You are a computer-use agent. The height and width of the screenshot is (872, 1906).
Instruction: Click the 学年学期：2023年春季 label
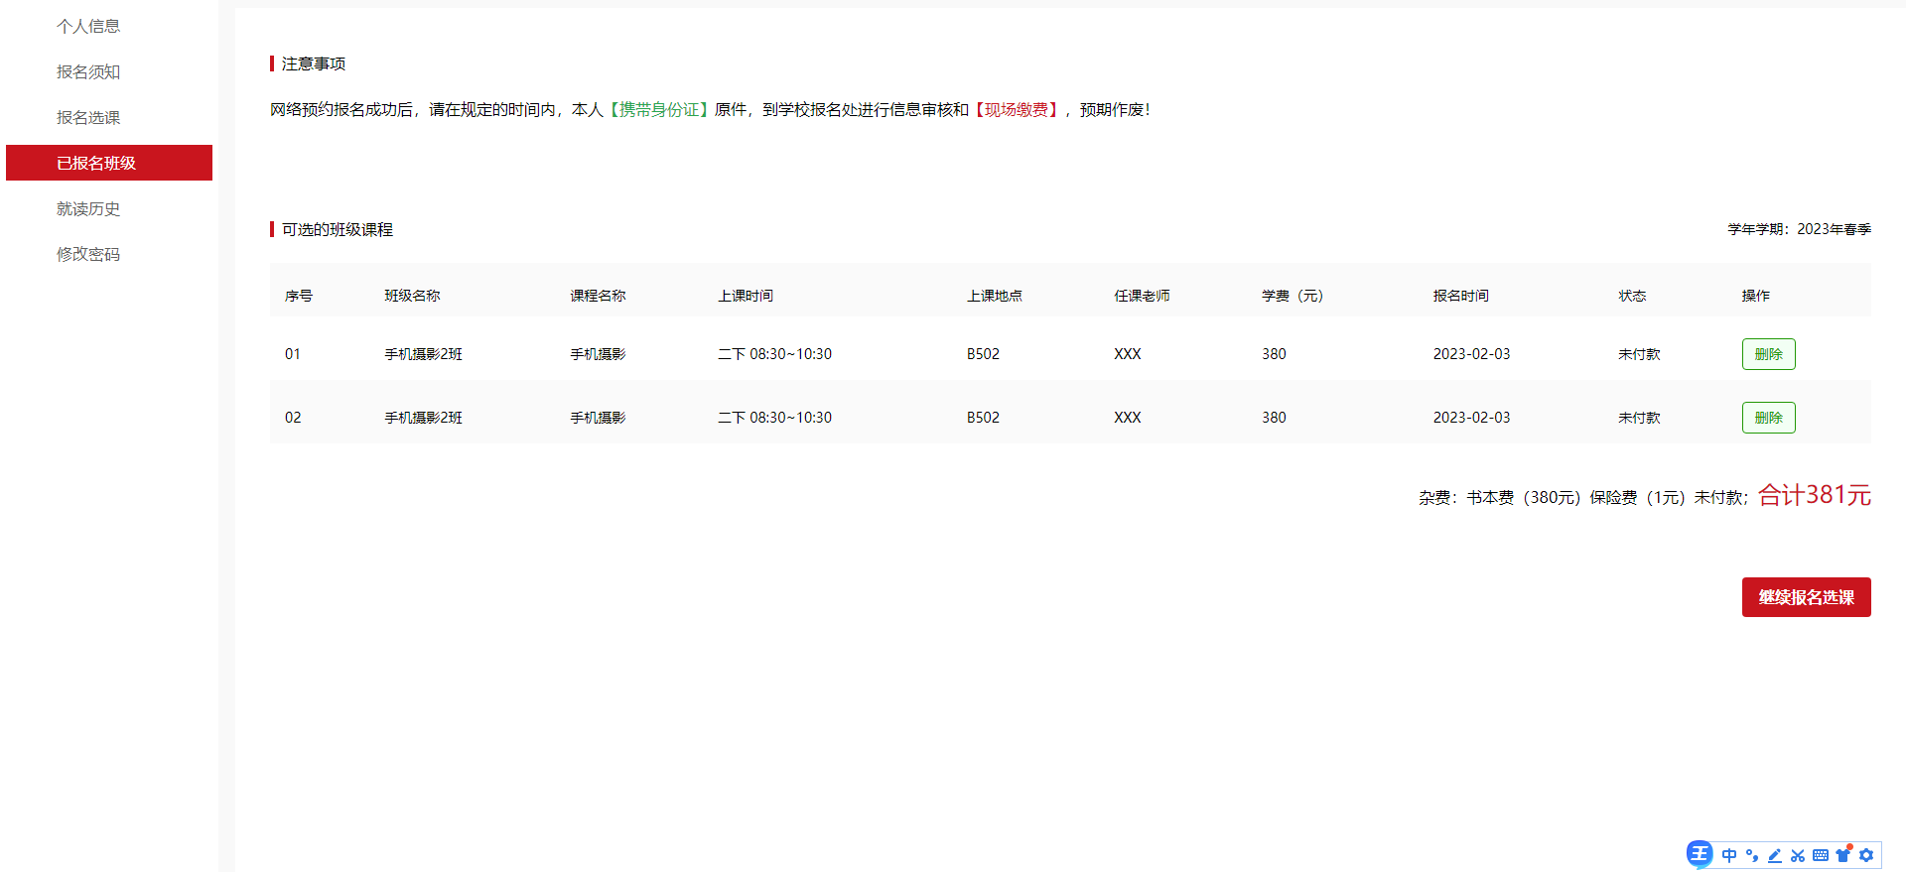pyautogui.click(x=1799, y=229)
